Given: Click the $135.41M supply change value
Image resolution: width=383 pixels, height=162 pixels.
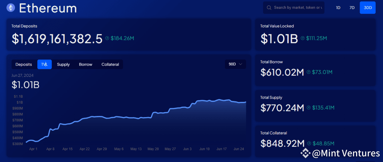Looking at the screenshot, I should pyautogui.click(x=323, y=108).
